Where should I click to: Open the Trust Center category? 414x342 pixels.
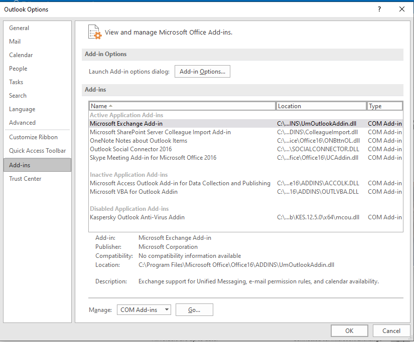[25, 179]
